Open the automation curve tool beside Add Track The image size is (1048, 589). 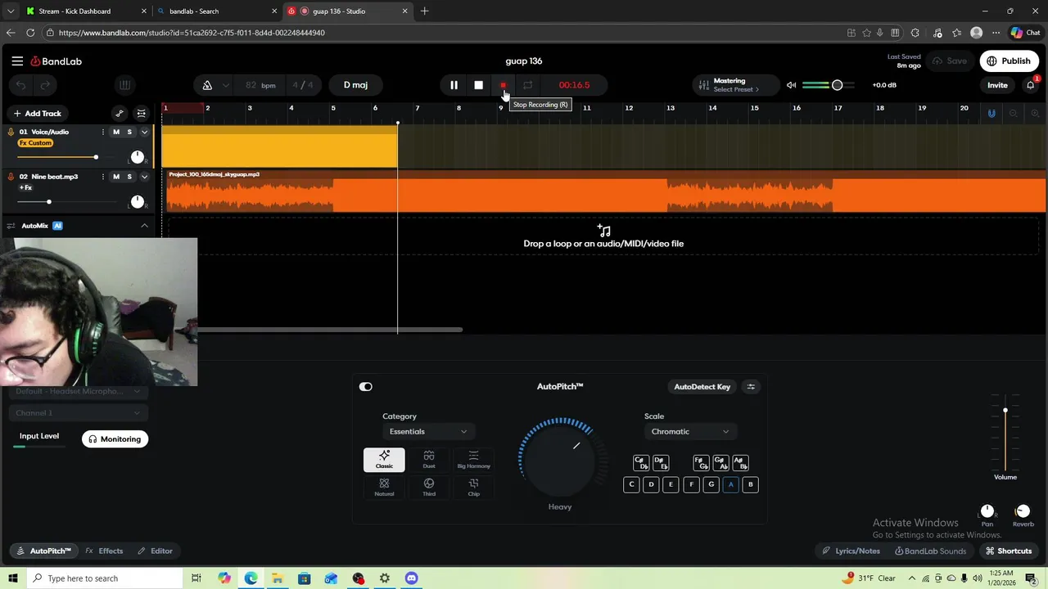[x=120, y=114]
